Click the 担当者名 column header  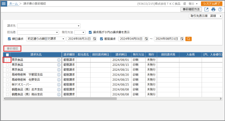click(83, 55)
